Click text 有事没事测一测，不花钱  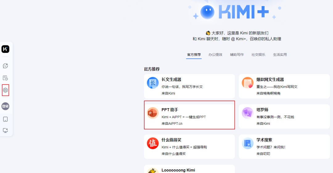coord(275,117)
